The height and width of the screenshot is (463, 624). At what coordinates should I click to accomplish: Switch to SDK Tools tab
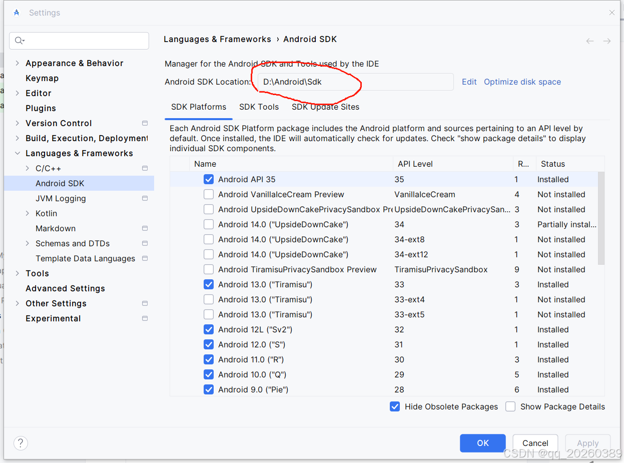[x=259, y=107]
